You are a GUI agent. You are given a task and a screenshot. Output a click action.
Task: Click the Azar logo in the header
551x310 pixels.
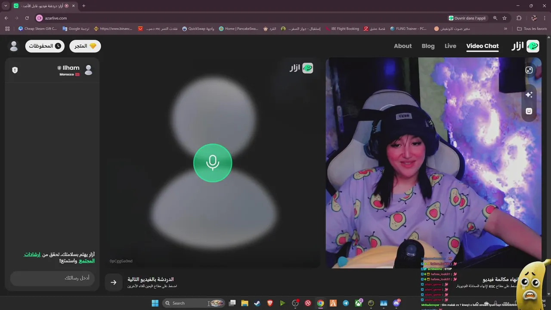[525, 46]
